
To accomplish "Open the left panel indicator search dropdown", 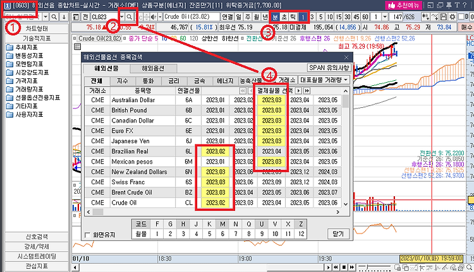I will click(46, 17).
